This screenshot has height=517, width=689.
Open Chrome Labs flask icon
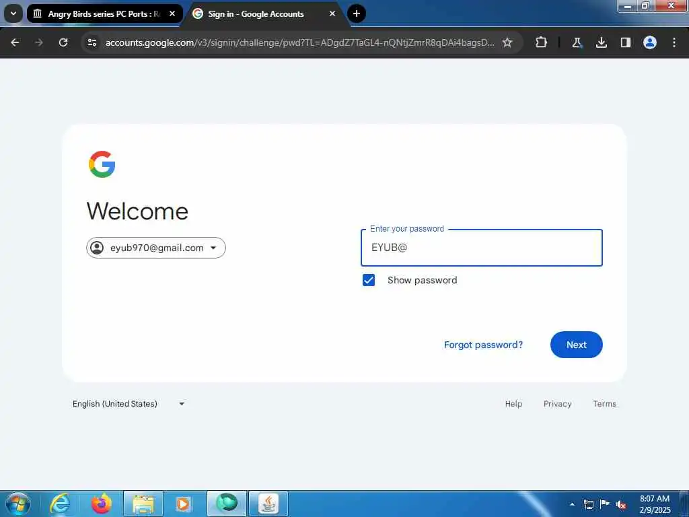577,42
